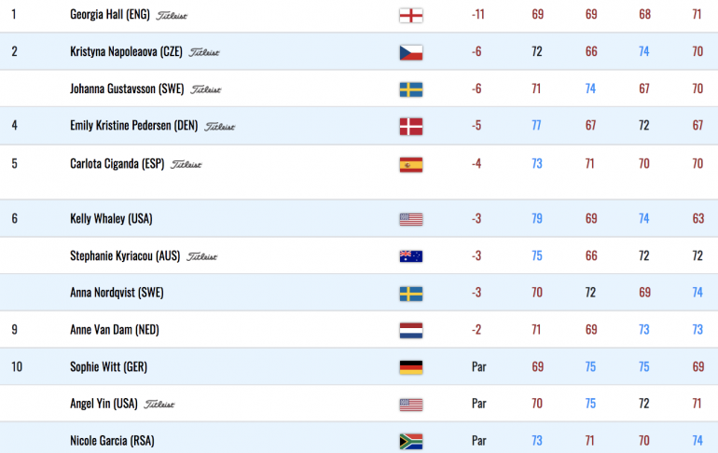Click the Spain flag next to Carlota Ciganda
718x453 pixels.
pyautogui.click(x=410, y=165)
